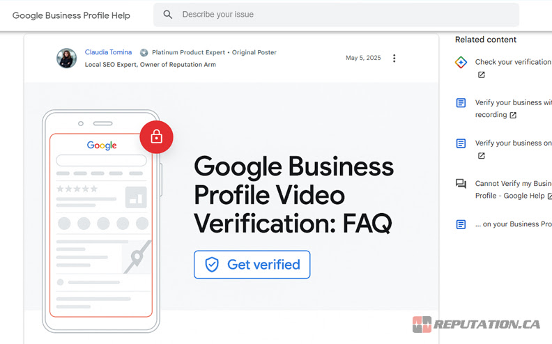Open Cannot Verify my Business Profile thread
Viewport: 552px width, 344px height.
pos(512,184)
